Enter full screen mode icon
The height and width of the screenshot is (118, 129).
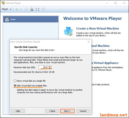[x=37, y=9]
